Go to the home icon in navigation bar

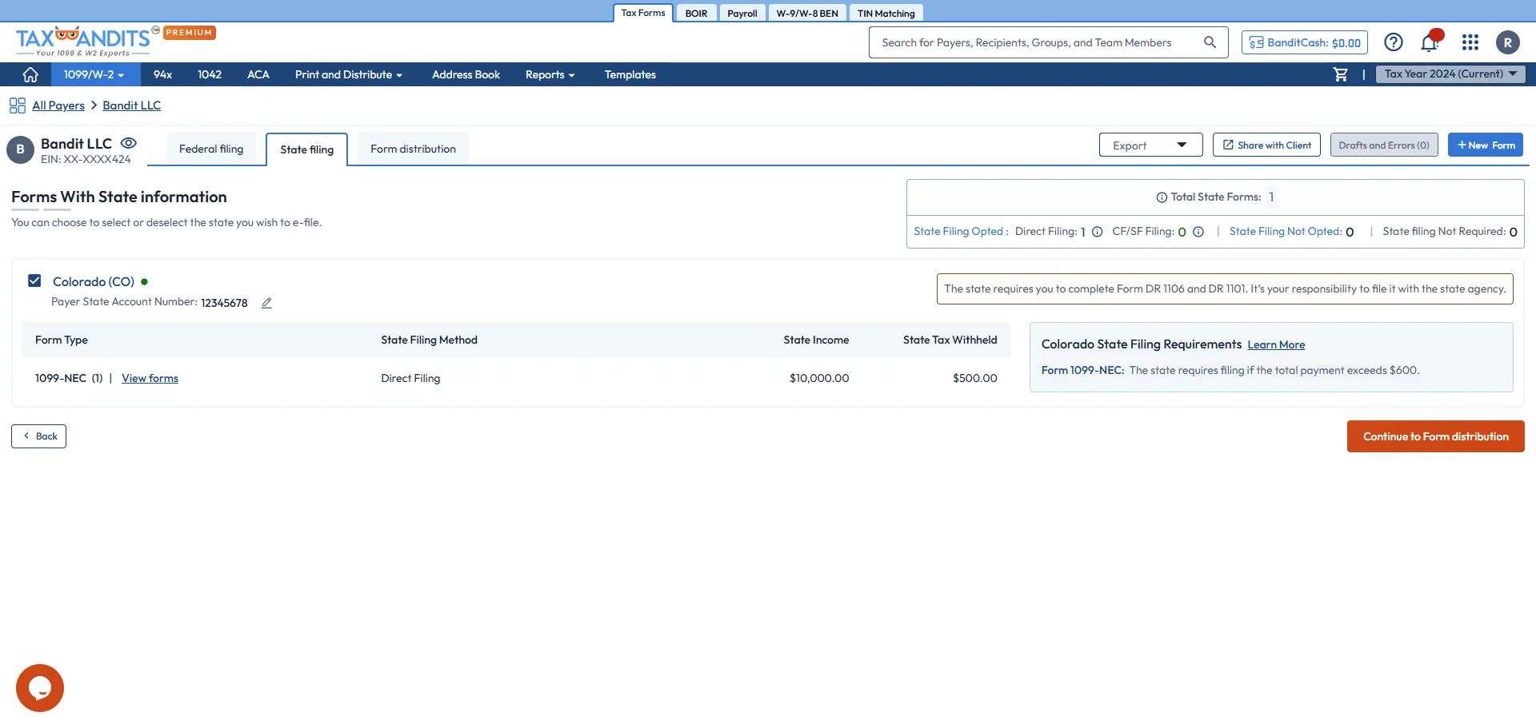point(30,74)
